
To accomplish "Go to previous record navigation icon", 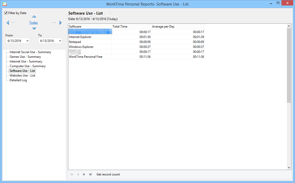I will tap(78, 174).
